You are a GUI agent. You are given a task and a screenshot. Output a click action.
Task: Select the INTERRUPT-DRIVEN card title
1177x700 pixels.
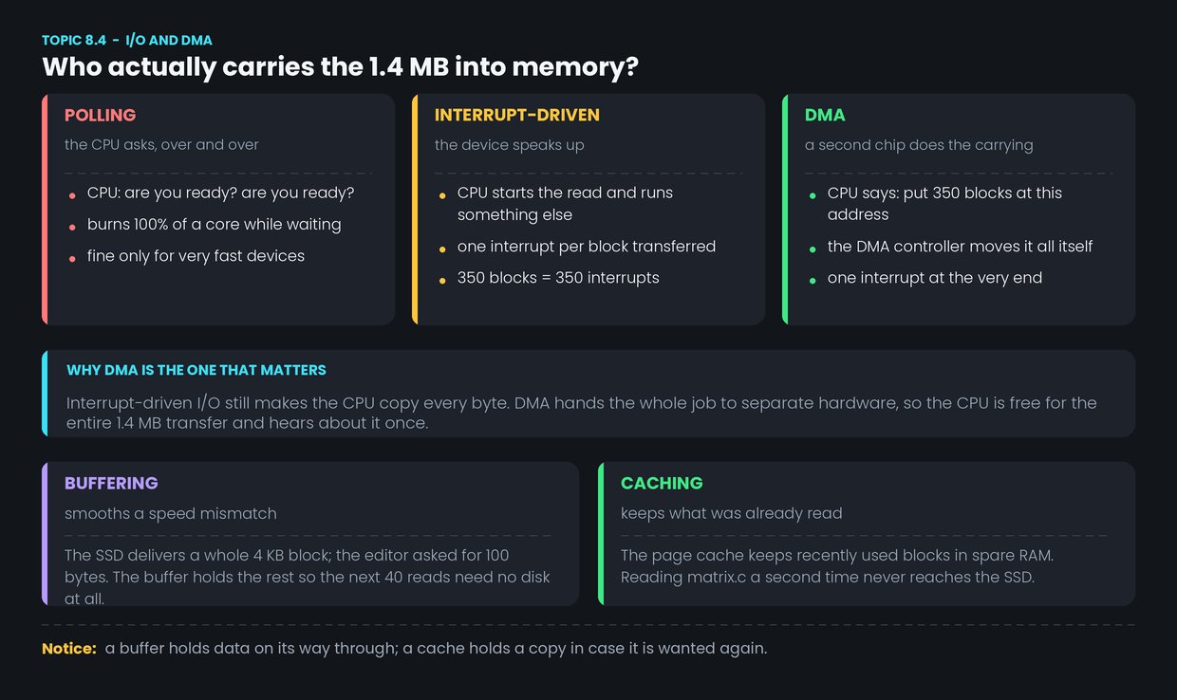coord(517,115)
